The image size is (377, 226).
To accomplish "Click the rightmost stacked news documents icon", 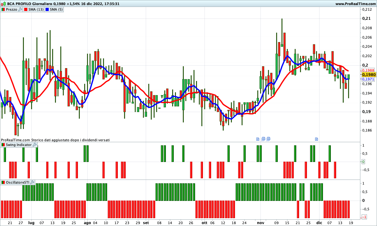I will click(x=269, y=139).
